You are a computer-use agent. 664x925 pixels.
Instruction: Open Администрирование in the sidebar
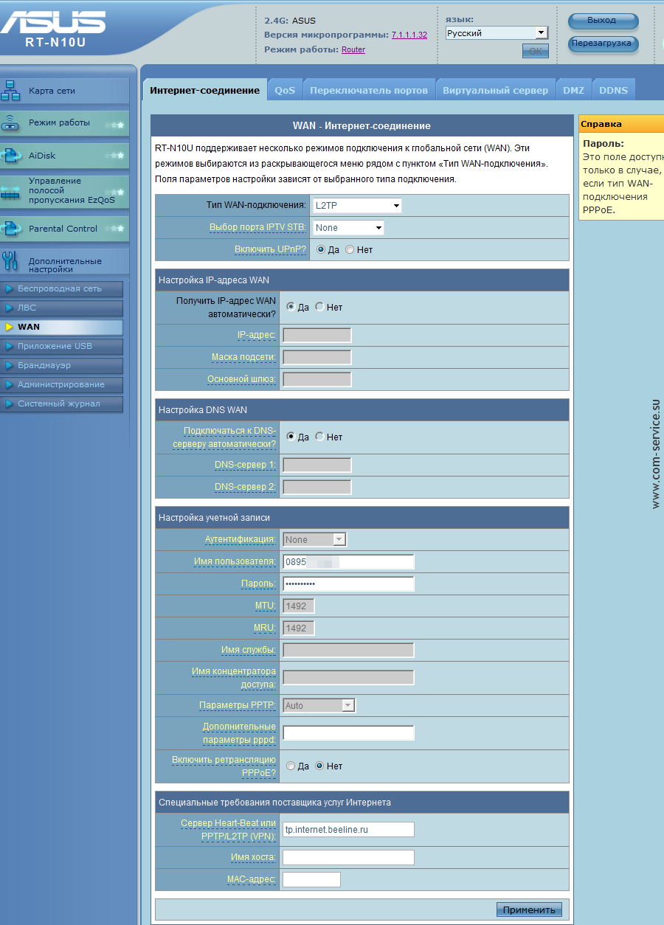tap(61, 384)
